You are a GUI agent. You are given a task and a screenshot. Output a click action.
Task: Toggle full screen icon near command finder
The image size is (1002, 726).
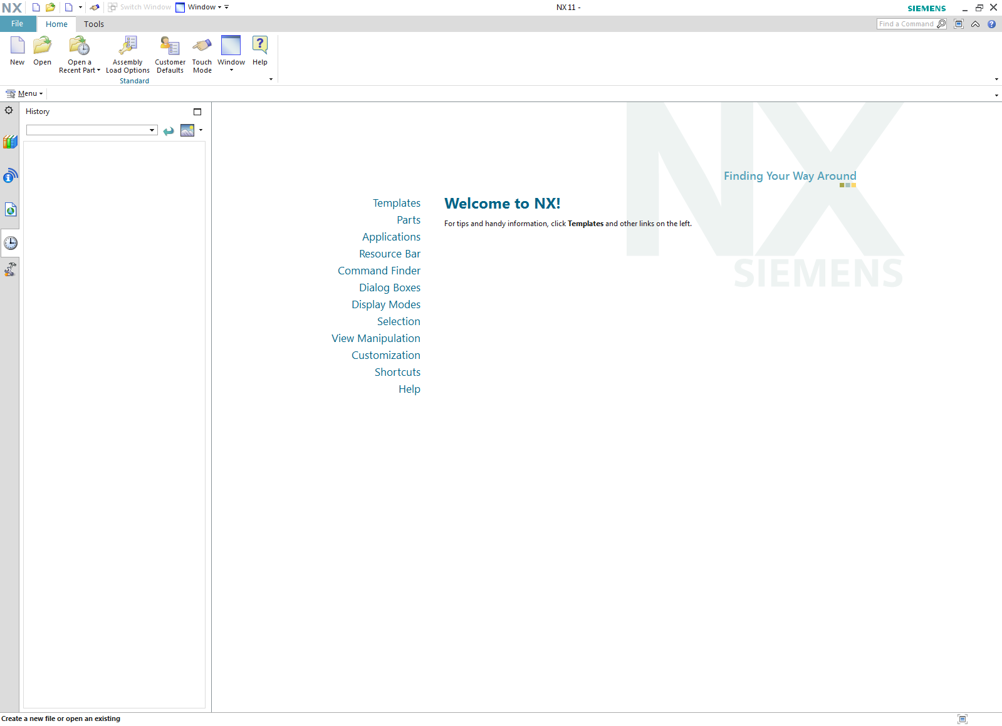click(959, 24)
